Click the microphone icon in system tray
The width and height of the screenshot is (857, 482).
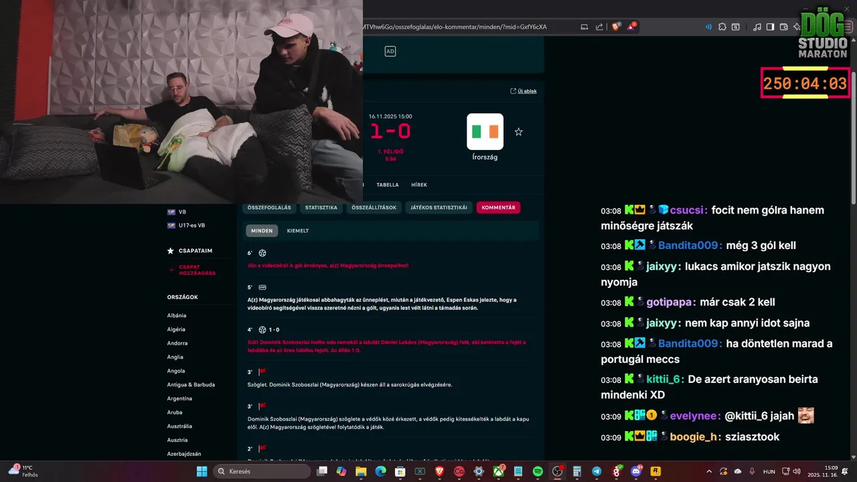(x=752, y=471)
